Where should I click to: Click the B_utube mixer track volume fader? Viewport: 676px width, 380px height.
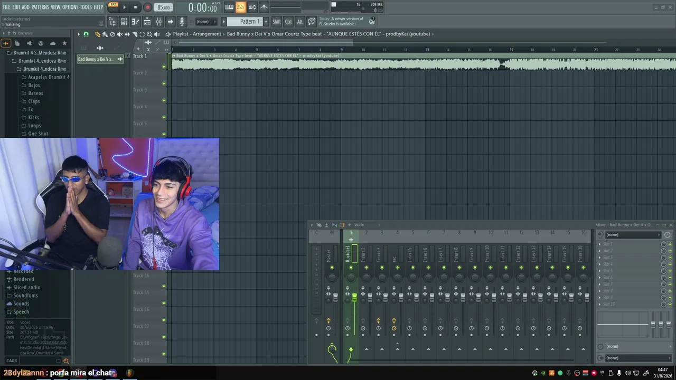(354, 298)
